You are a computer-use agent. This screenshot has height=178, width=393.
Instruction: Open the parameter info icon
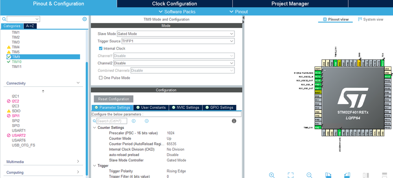[234, 121]
